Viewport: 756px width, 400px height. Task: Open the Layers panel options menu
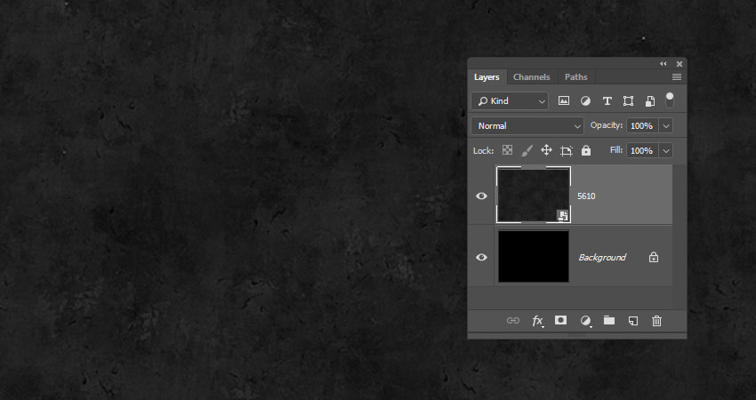677,77
